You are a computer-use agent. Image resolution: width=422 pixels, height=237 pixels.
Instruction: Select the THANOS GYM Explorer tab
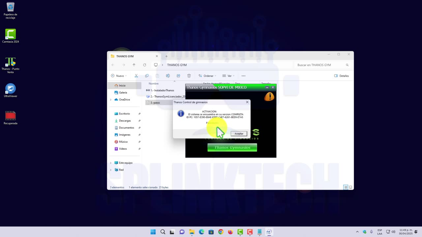(x=134, y=56)
